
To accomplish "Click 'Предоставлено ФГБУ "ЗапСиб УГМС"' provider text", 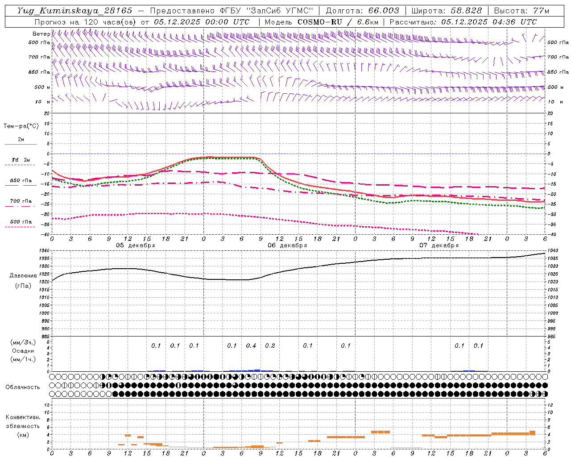I will 232,11.
